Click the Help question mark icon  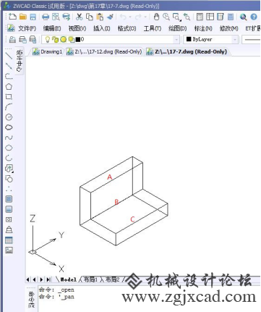(254, 17)
